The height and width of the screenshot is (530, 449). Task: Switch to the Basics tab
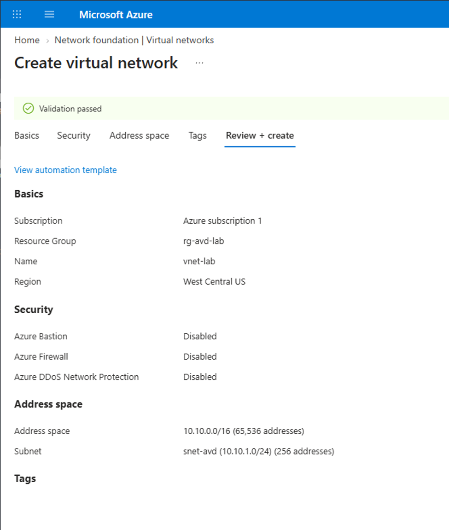tap(27, 135)
